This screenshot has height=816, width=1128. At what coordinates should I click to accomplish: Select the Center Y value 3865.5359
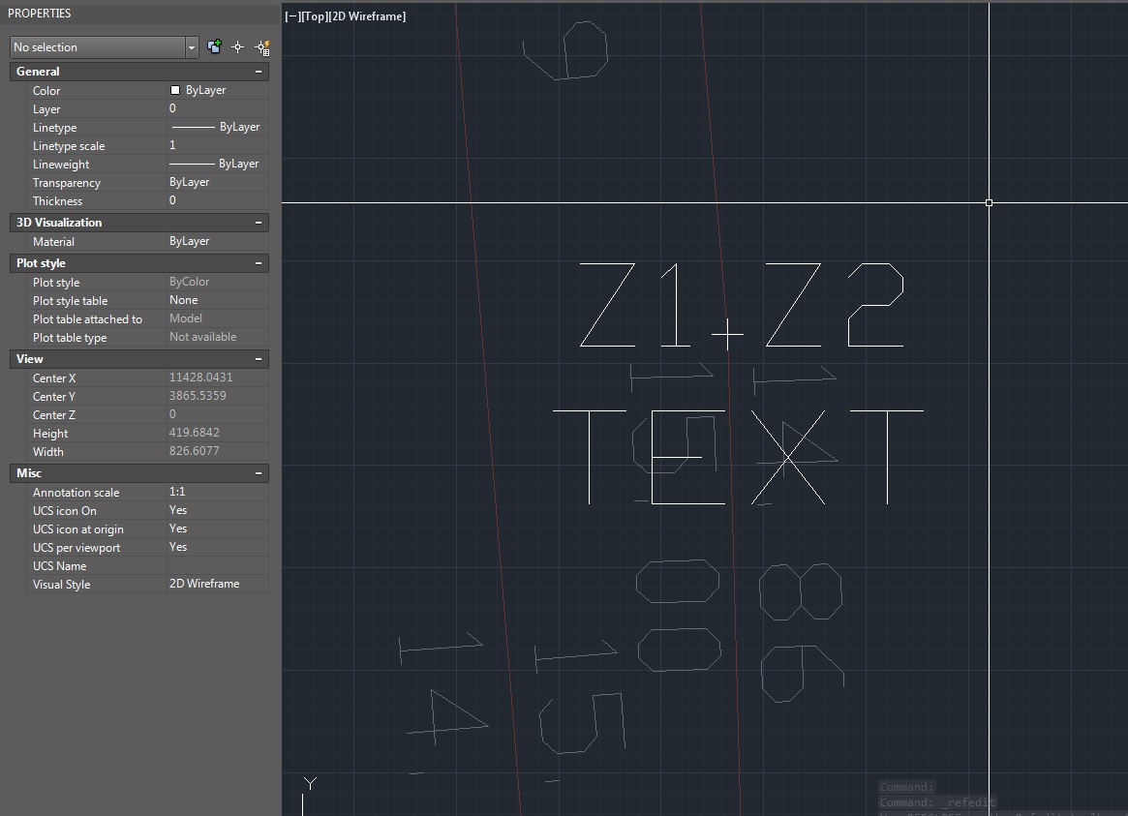(198, 396)
